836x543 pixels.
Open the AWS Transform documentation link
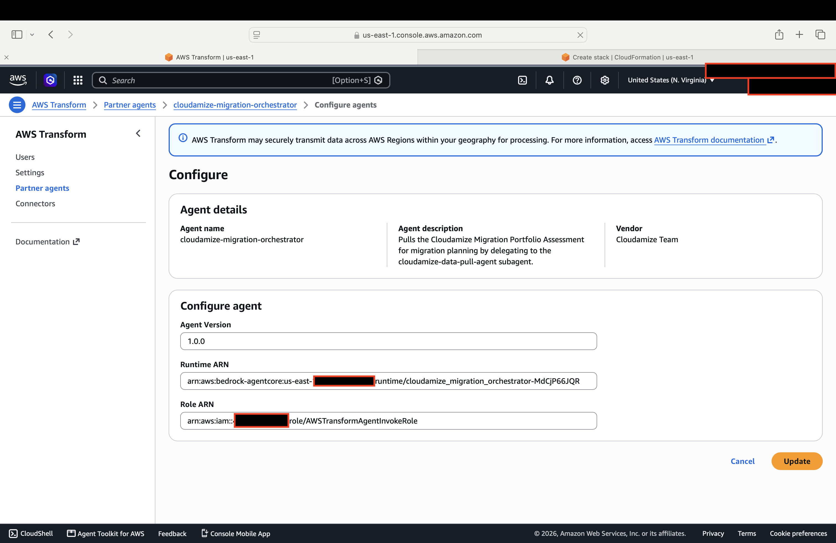(x=714, y=140)
